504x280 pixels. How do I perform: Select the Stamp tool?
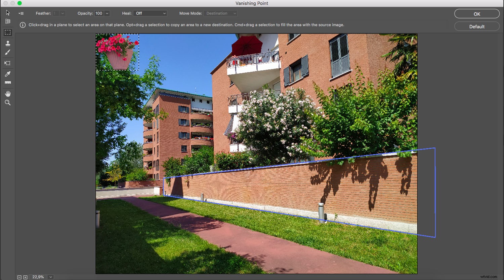[8, 43]
